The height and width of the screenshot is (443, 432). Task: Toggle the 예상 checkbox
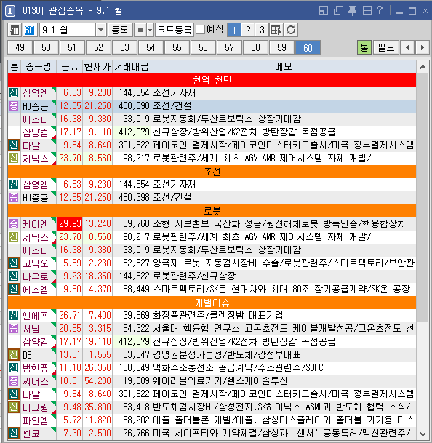[200, 29]
